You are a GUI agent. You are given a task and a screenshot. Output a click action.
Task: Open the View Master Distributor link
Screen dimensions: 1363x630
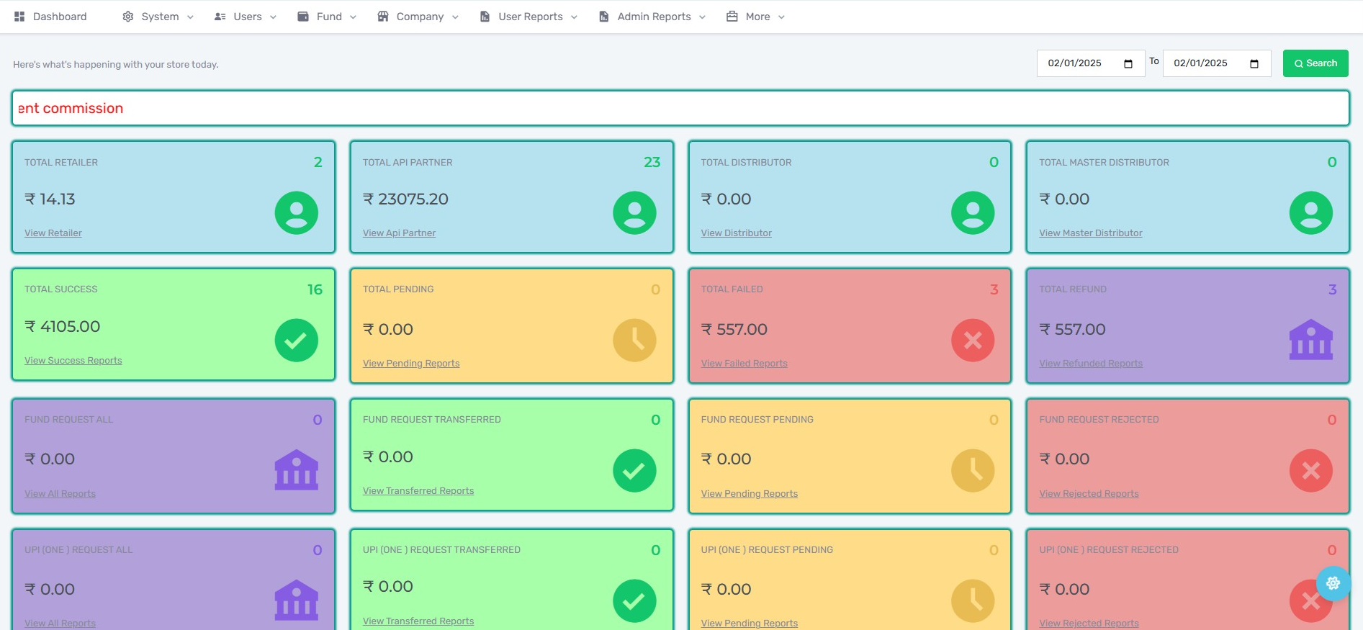[x=1090, y=233]
